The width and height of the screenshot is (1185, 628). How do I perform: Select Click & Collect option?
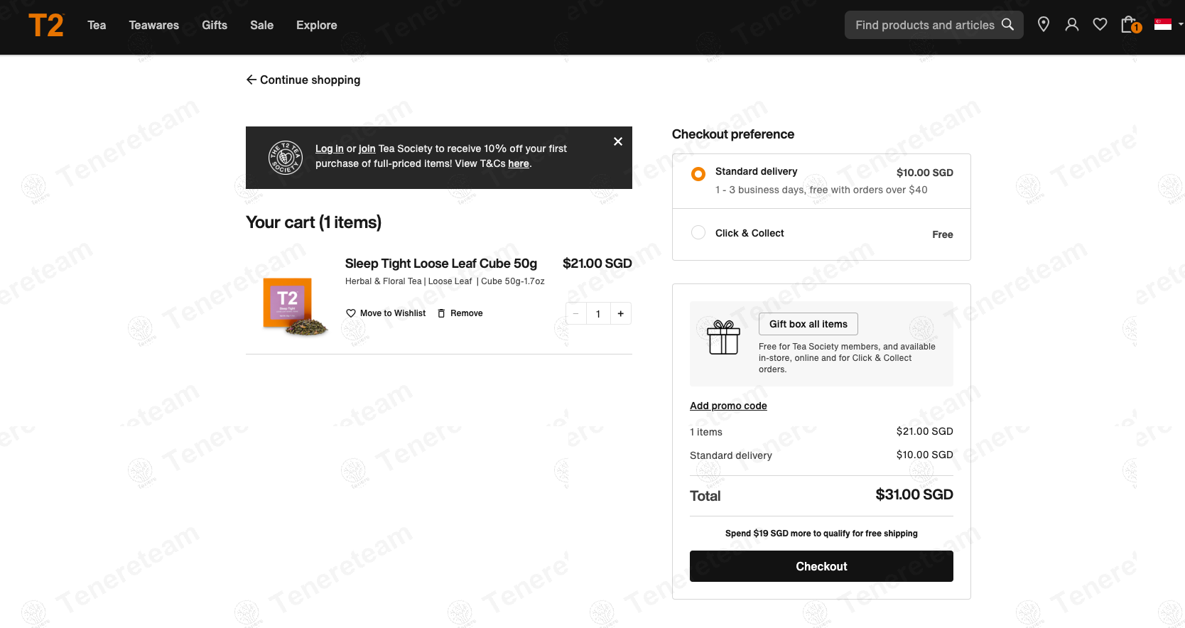tap(698, 233)
